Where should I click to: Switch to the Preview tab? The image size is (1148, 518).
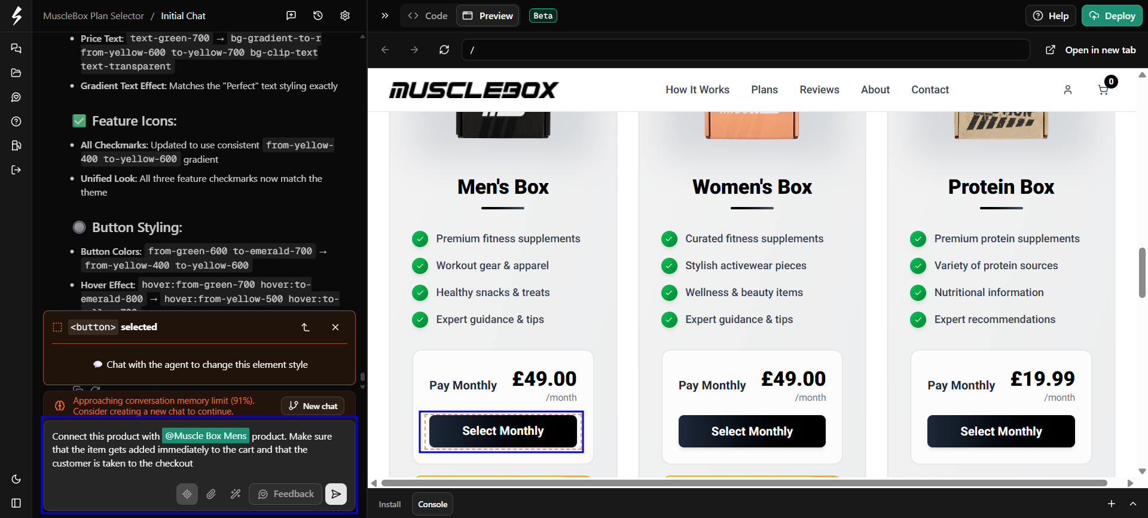488,16
